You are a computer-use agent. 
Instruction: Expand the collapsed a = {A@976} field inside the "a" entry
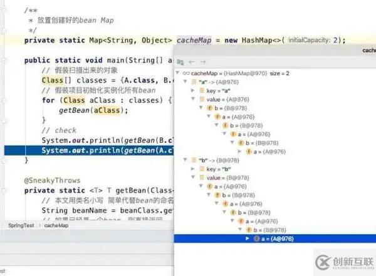(x=239, y=151)
